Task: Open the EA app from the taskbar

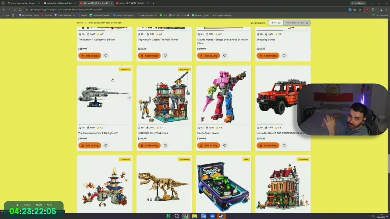Action: pyautogui.click(x=212, y=216)
